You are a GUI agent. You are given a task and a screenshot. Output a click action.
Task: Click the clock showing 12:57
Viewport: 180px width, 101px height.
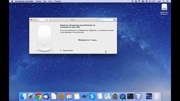(152, 1)
